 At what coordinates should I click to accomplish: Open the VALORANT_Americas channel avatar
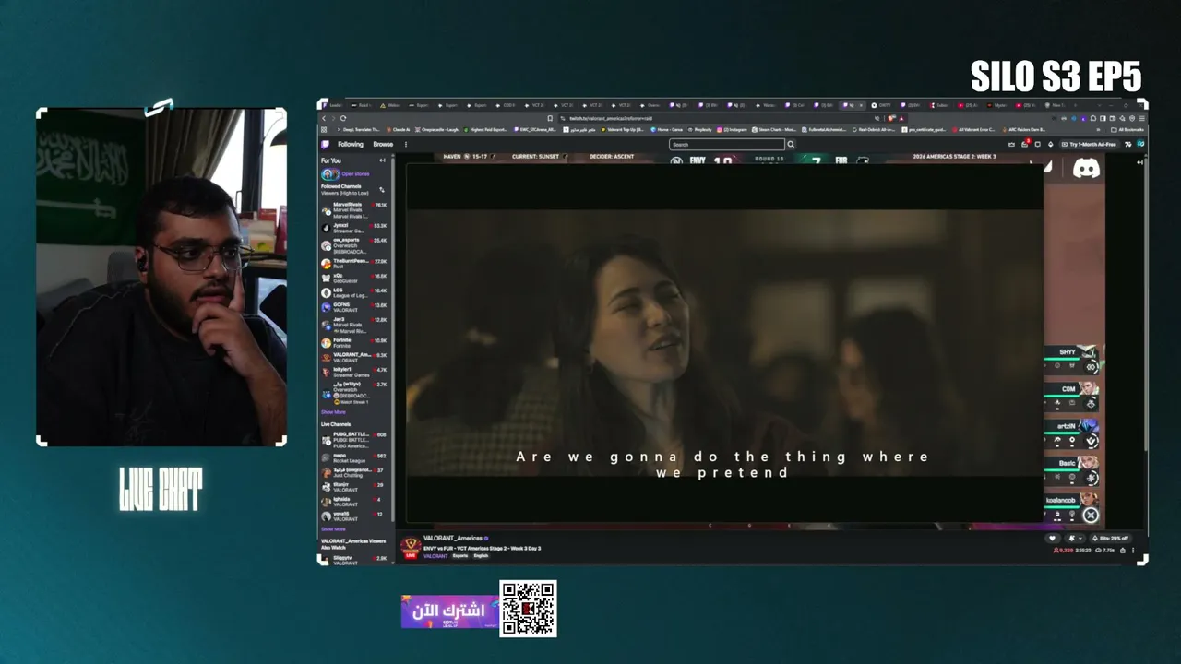point(411,548)
